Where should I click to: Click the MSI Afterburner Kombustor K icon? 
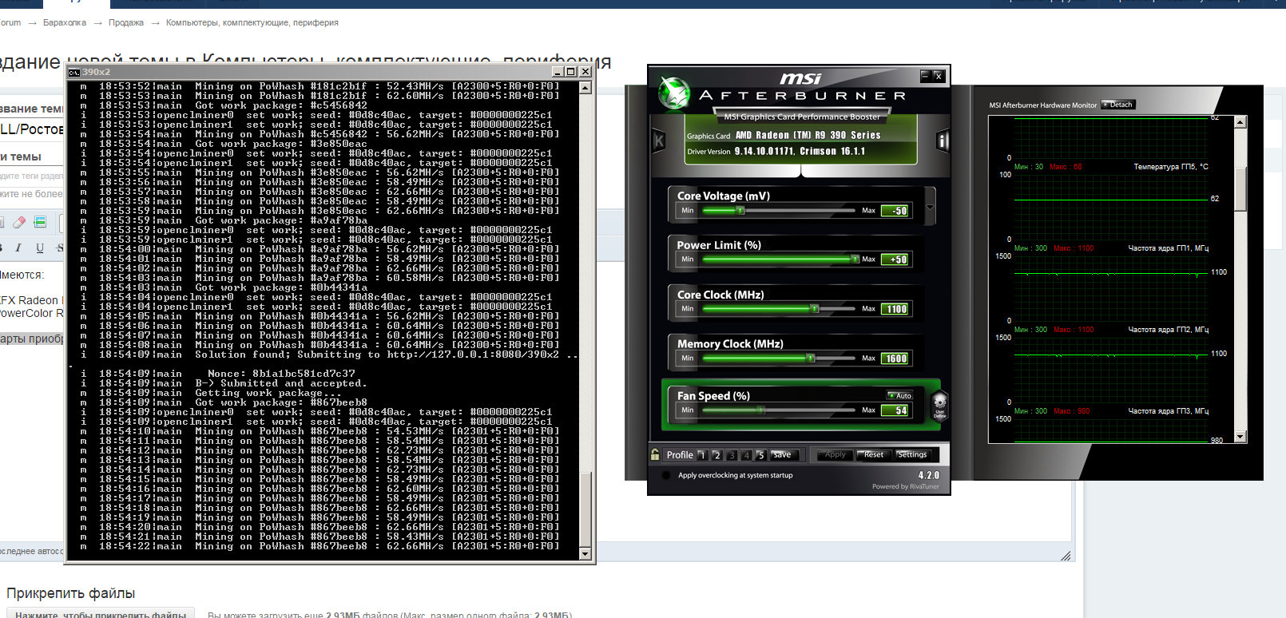[x=659, y=141]
